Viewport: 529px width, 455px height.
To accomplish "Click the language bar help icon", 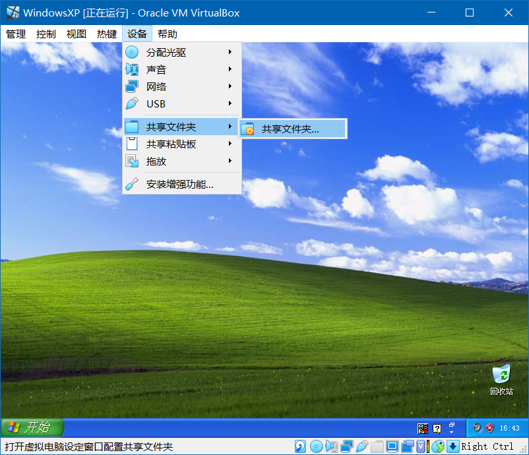I will pyautogui.click(x=437, y=429).
